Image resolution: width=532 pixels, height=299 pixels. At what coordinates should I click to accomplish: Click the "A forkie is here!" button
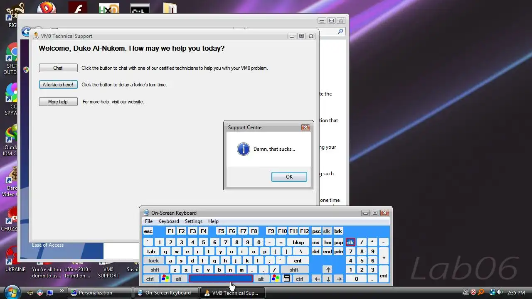[x=58, y=85]
